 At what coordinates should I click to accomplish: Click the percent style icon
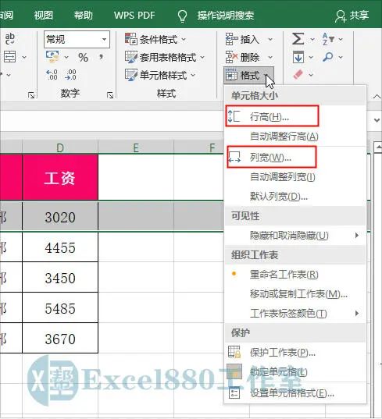83,58
